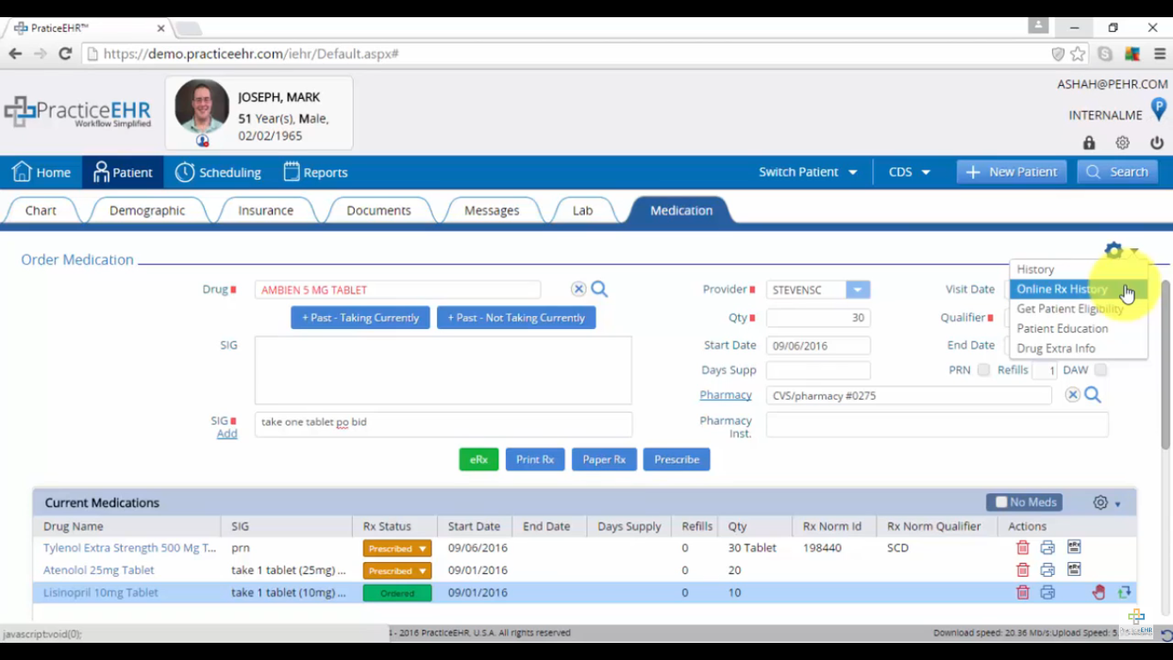Viewport: 1173px width, 660px height.
Task: Open the Switch Patient dropdown
Action: click(807, 172)
